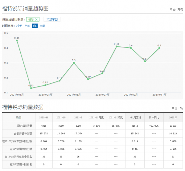This screenshot has height=171, width=185.
Task: Click the 0.19 data point on chart
Action: pyautogui.click(x=88, y=79)
